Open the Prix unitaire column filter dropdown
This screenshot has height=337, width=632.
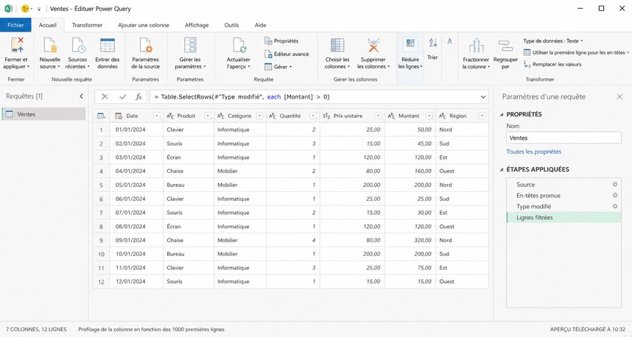click(378, 116)
